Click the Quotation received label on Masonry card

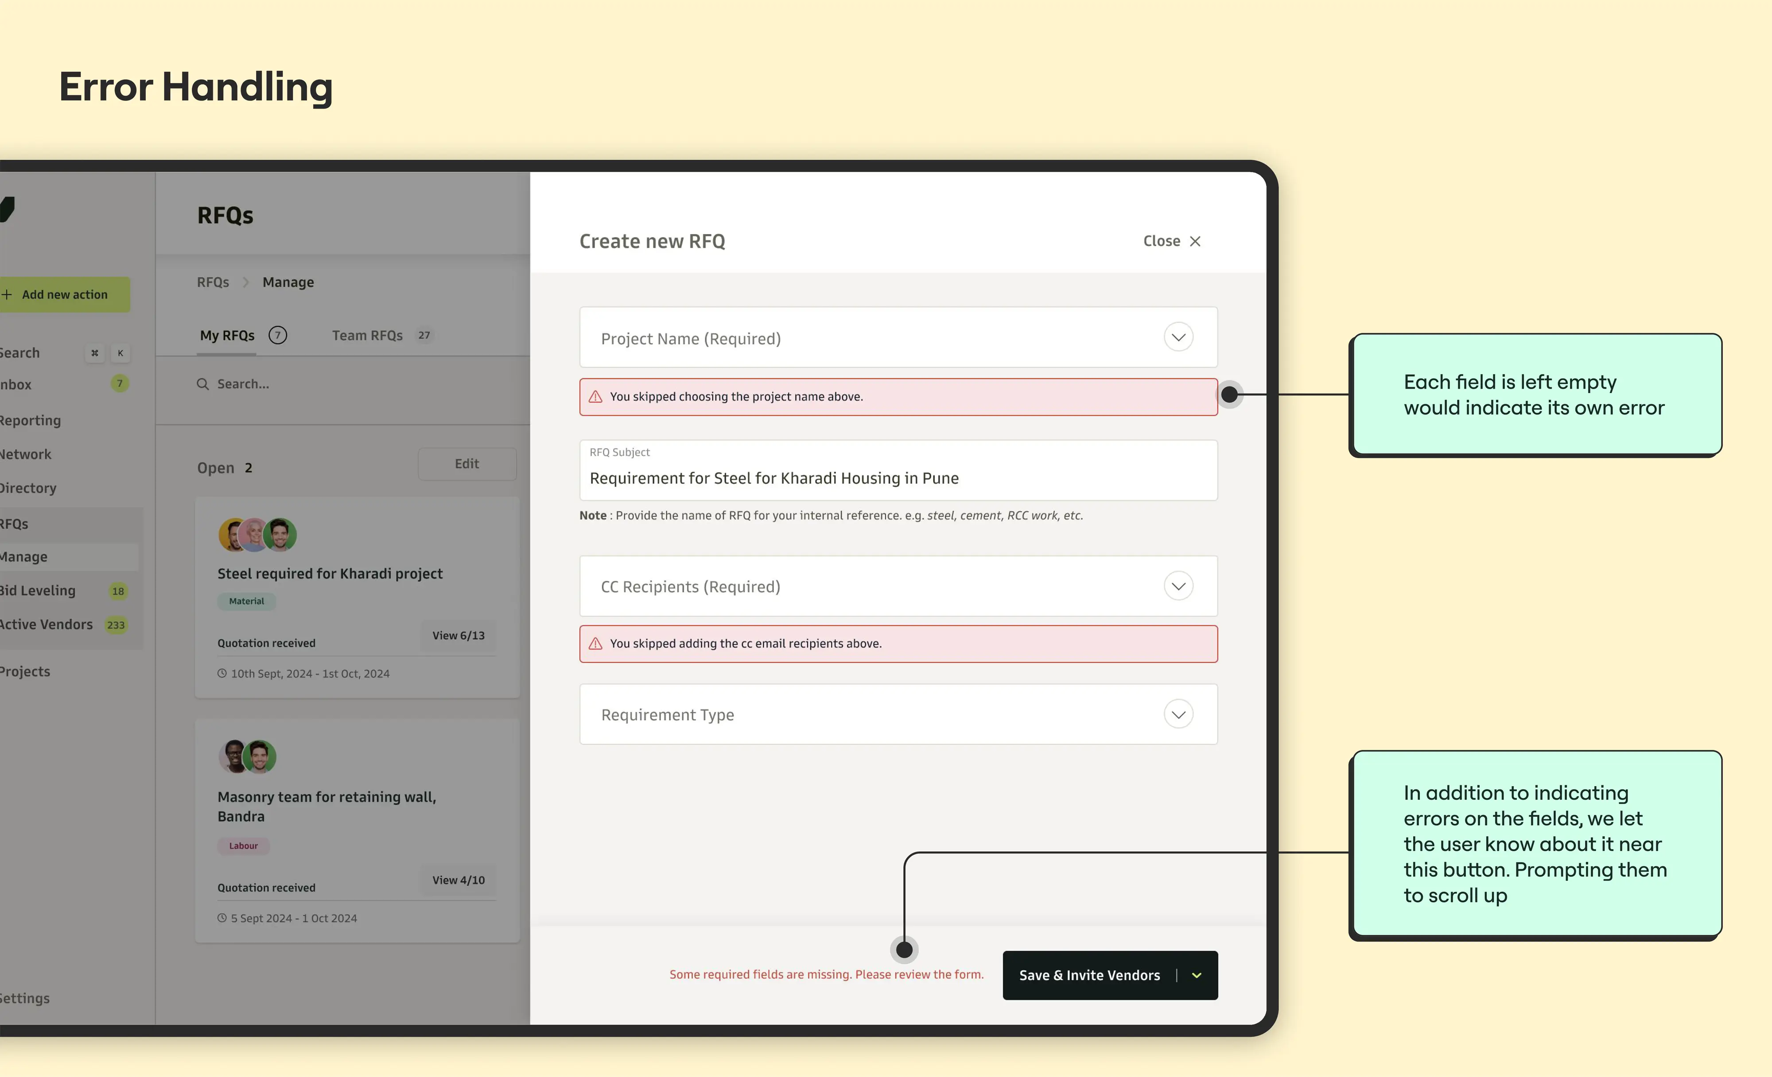pyautogui.click(x=266, y=888)
